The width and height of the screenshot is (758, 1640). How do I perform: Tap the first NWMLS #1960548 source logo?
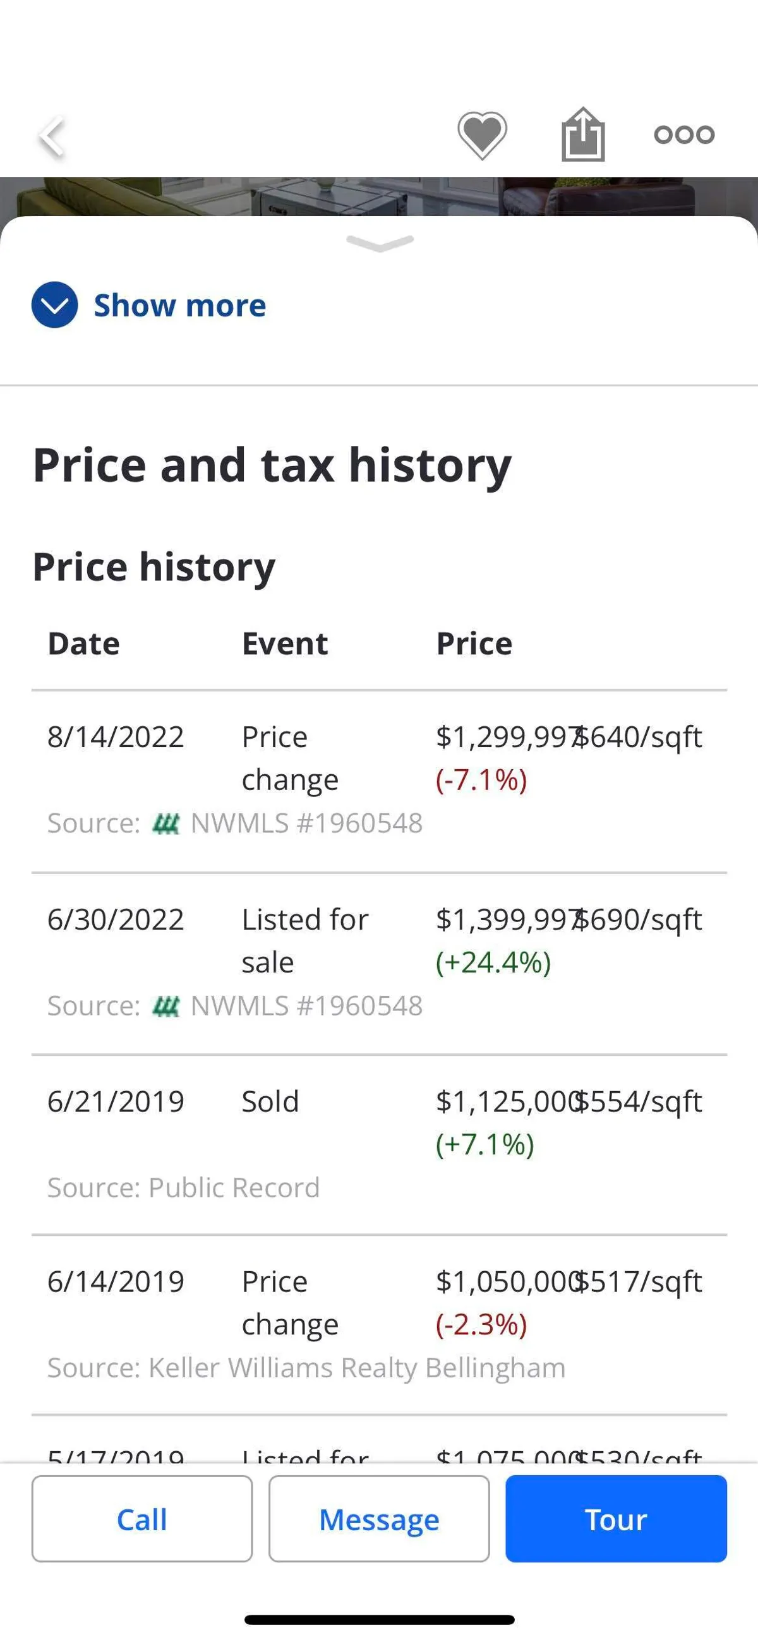pyautogui.click(x=166, y=824)
